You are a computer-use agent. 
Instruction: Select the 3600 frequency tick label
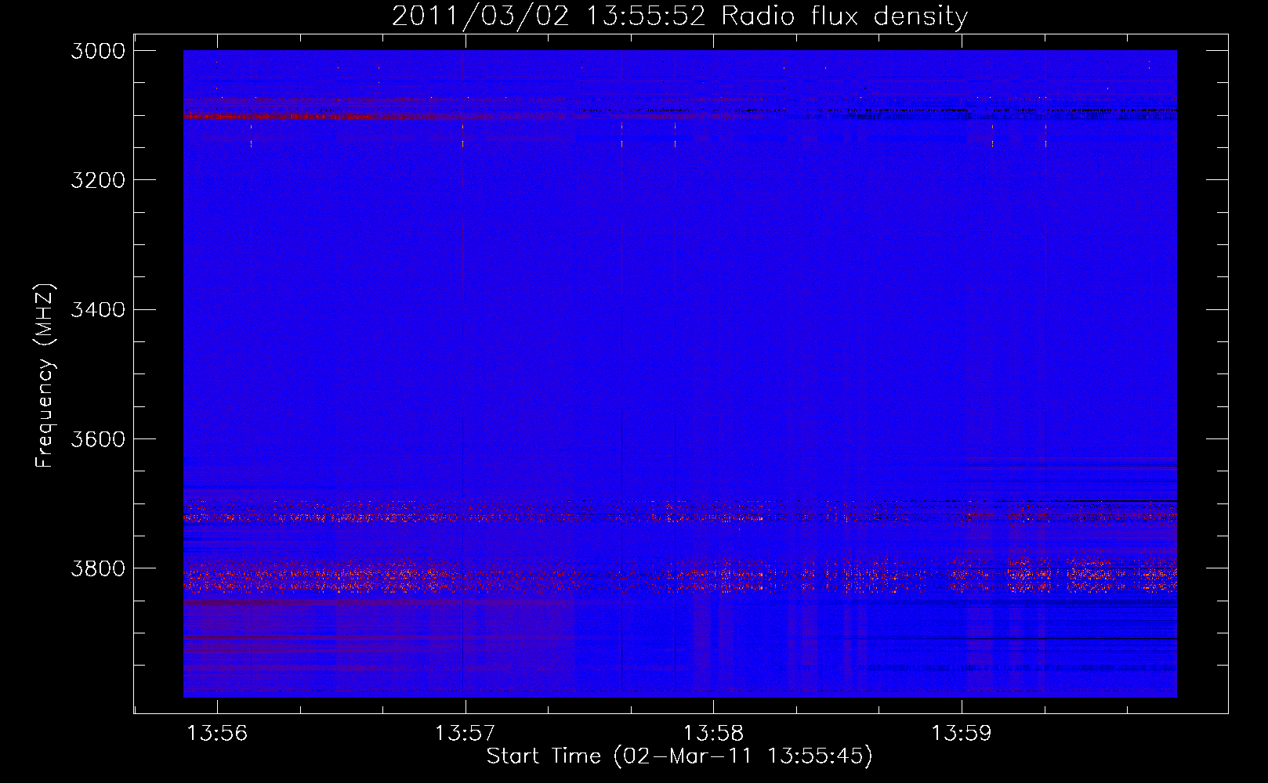pyautogui.click(x=98, y=438)
